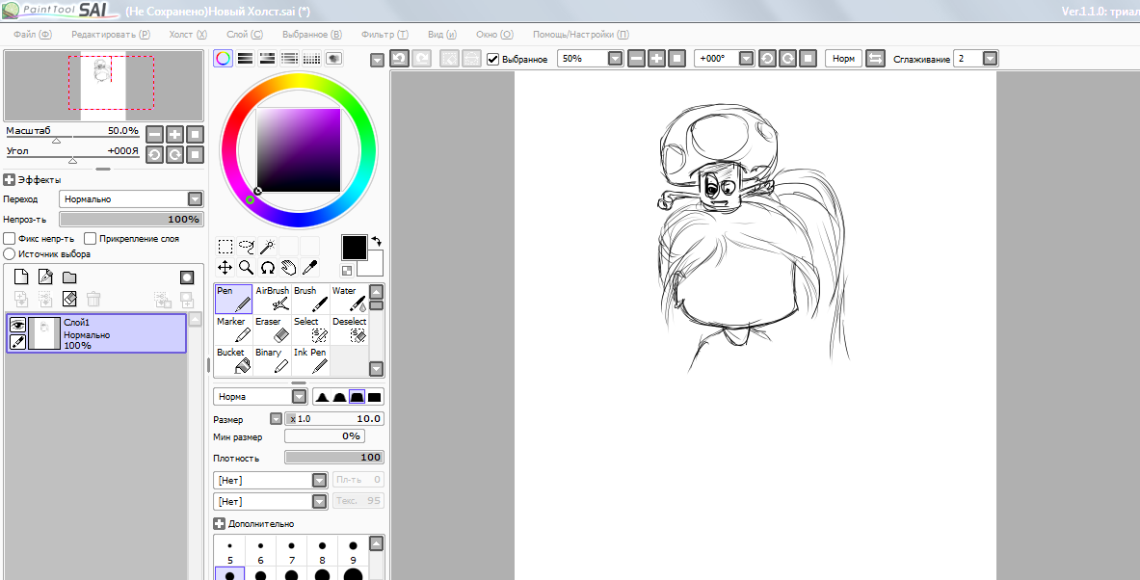Viewport: 1140px width, 580px height.
Task: Open the Файл menu
Action: coord(33,34)
